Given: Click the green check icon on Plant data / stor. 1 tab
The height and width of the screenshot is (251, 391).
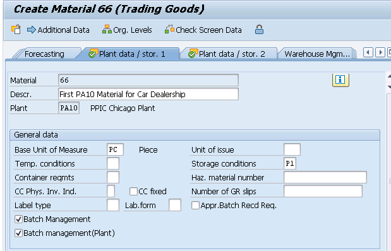Looking at the screenshot, I should pos(93,53).
